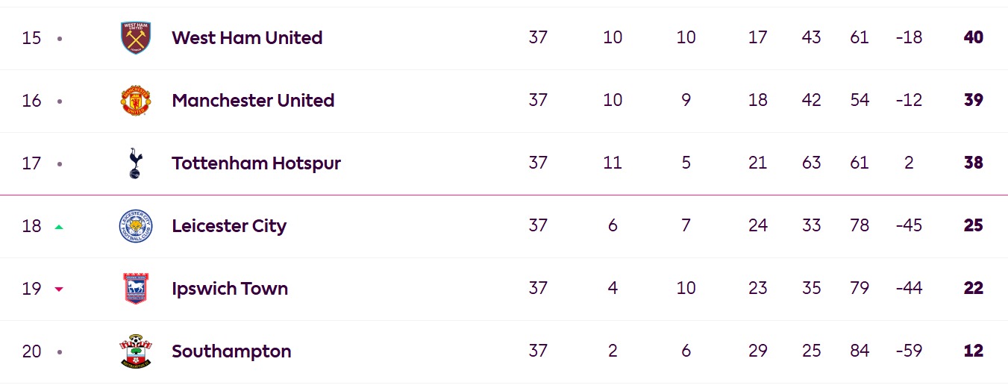Open the Leicester City team link
Screen dimensions: 1008x388
229,226
